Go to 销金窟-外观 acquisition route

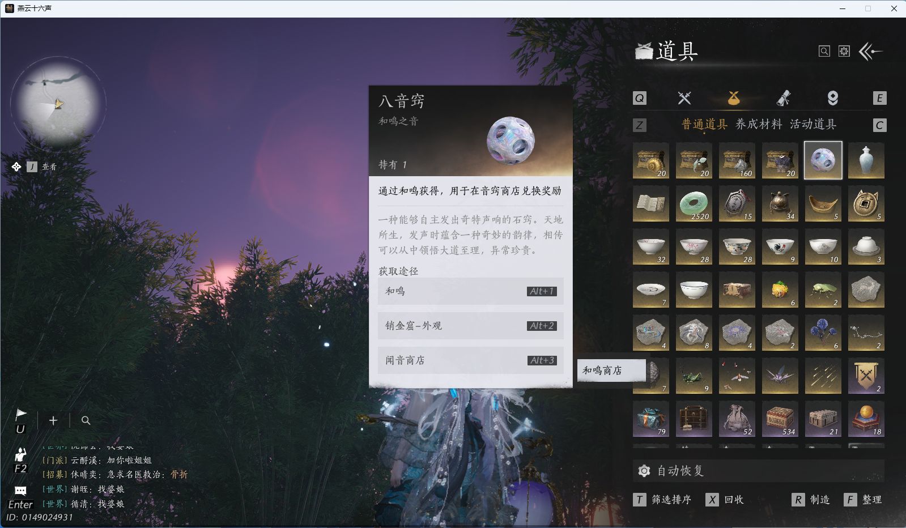point(470,326)
